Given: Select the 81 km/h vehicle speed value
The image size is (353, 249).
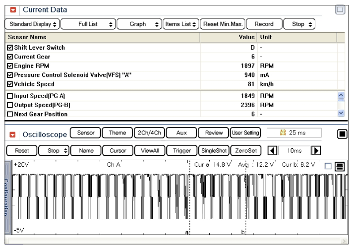Looking at the screenshot, I should pos(251,84).
